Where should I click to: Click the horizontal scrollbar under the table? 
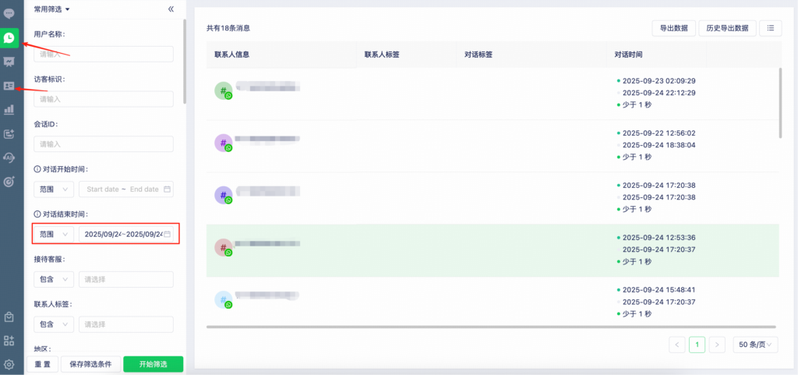(x=491, y=326)
